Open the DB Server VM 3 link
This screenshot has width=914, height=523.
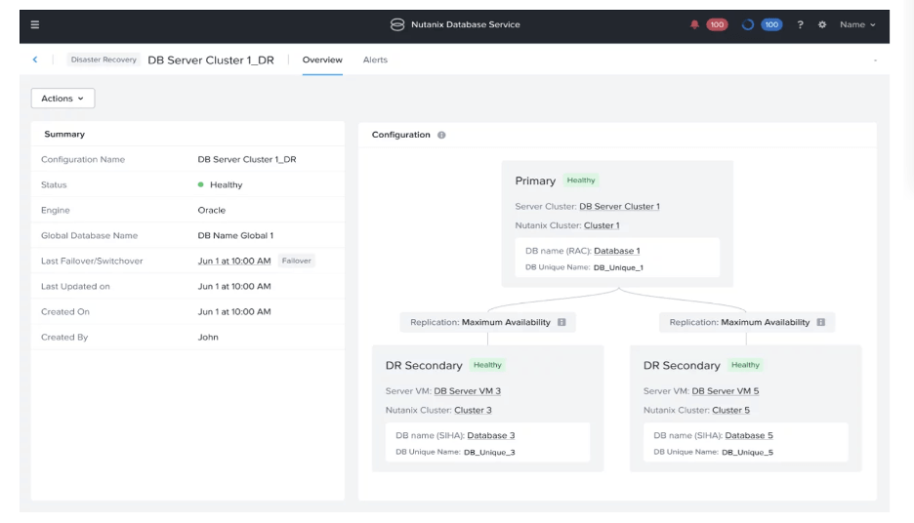tap(467, 391)
